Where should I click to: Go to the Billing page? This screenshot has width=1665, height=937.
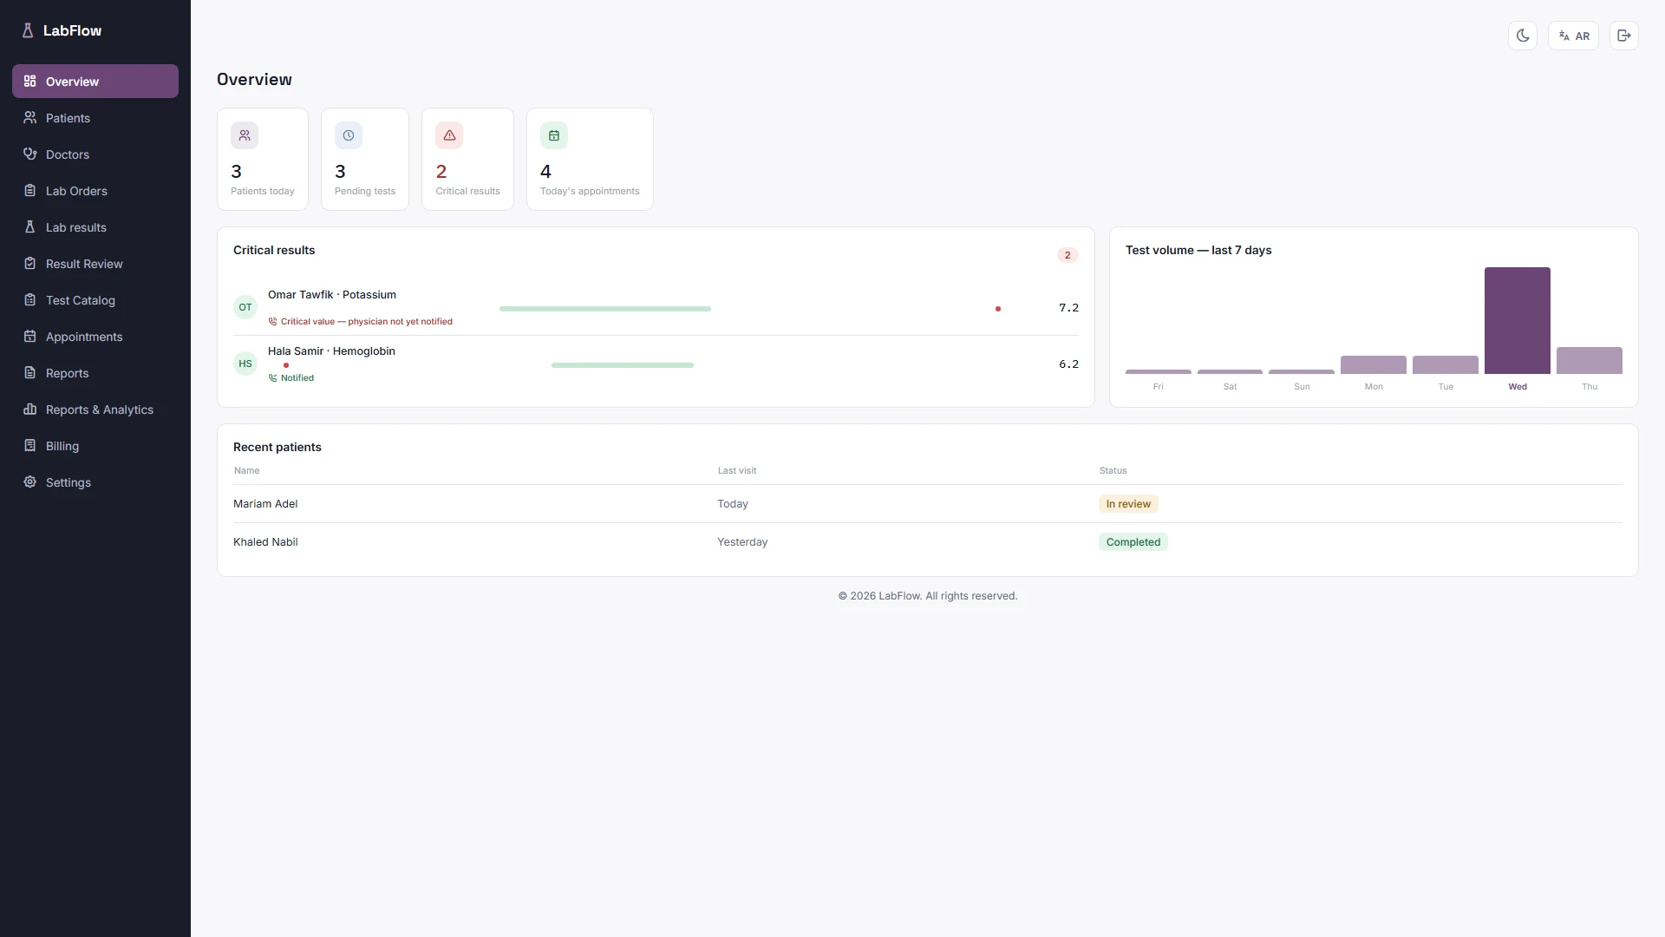click(x=95, y=445)
